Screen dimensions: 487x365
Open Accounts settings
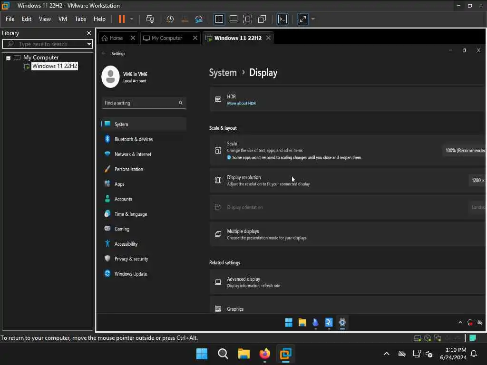coord(144,199)
